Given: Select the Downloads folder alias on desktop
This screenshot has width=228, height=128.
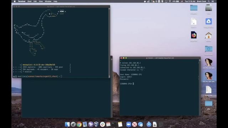Looking at the screenshot, I should (x=208, y=49).
